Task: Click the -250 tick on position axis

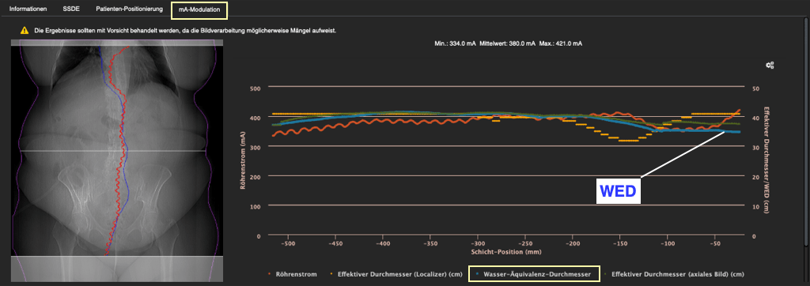Action: (525, 243)
